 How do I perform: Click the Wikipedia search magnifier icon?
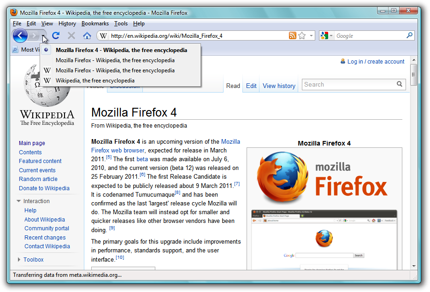400,84
